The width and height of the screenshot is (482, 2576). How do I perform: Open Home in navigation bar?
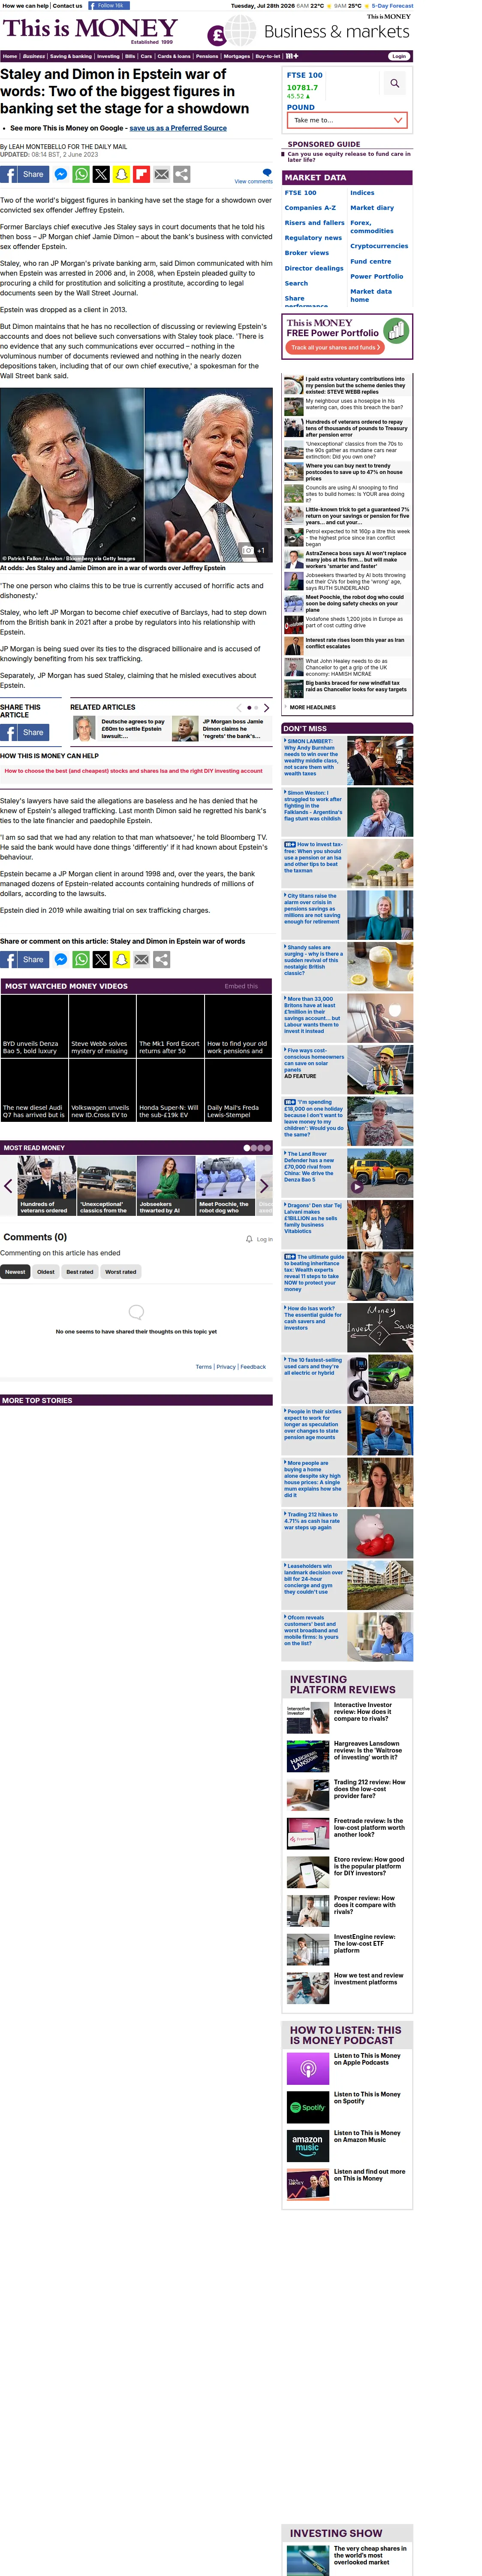(x=10, y=56)
